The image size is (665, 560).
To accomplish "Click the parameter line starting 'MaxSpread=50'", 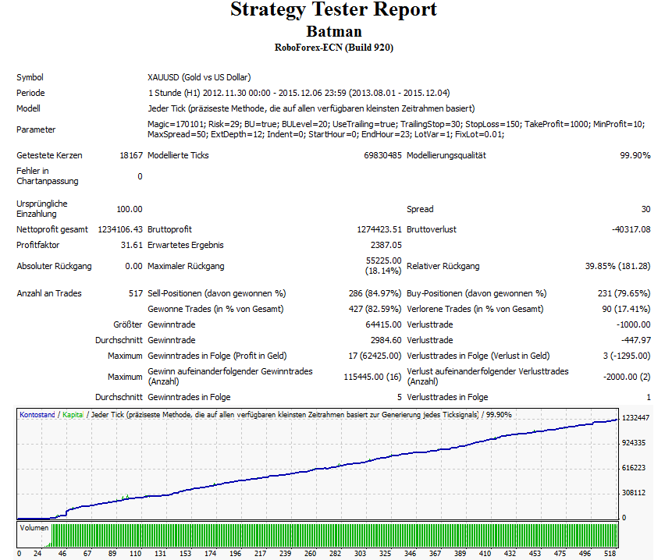I will (325, 134).
